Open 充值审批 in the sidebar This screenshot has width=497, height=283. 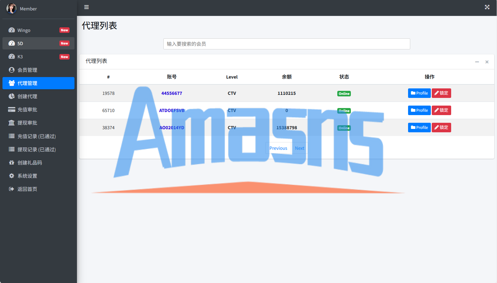pos(38,110)
